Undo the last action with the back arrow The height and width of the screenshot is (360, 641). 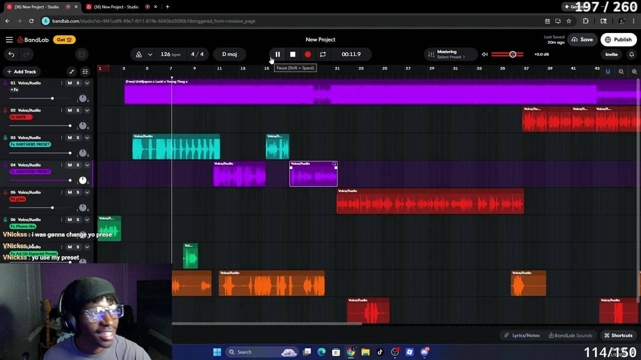click(x=11, y=54)
